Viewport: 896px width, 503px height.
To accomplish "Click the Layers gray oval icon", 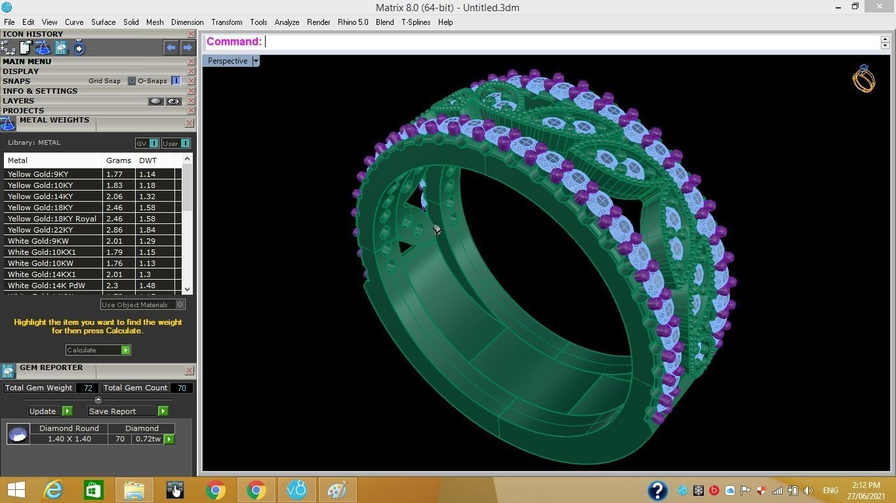I will pyautogui.click(x=155, y=102).
